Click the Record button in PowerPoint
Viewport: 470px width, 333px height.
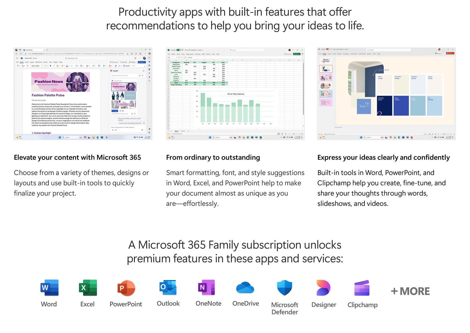(438, 53)
